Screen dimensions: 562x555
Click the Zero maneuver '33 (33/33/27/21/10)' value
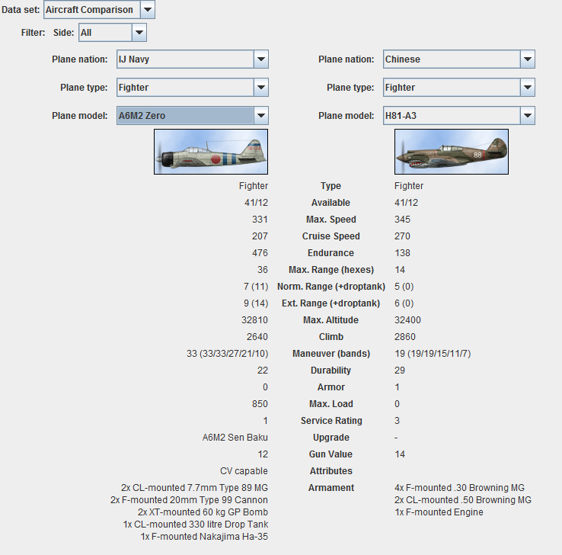[227, 354]
